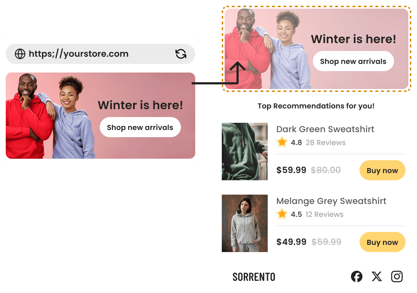Image resolution: width=417 pixels, height=293 pixels.
Task: Click the globe icon in address bar
Action: click(20, 54)
